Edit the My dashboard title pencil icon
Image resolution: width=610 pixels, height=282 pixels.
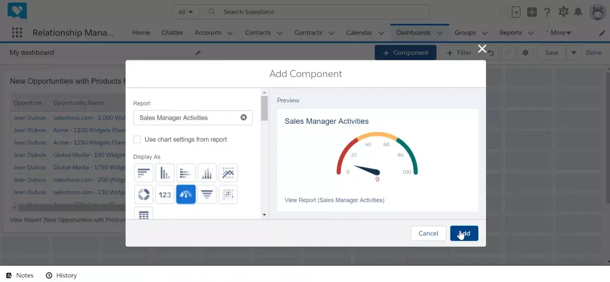pos(198,53)
